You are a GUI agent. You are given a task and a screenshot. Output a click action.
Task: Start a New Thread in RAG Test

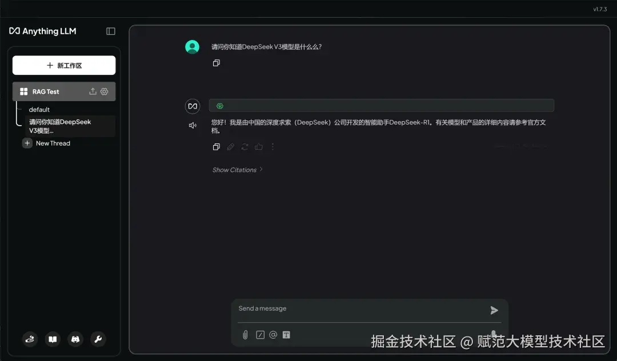coord(53,143)
